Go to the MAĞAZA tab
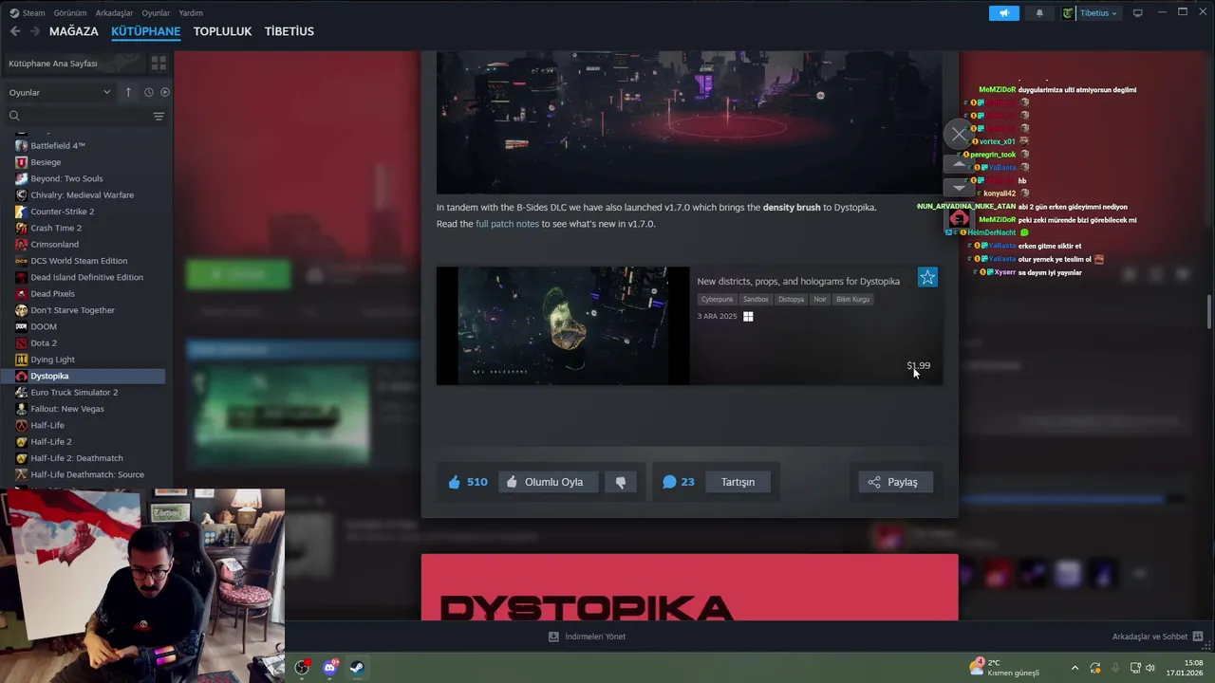1215x683 pixels. click(74, 31)
